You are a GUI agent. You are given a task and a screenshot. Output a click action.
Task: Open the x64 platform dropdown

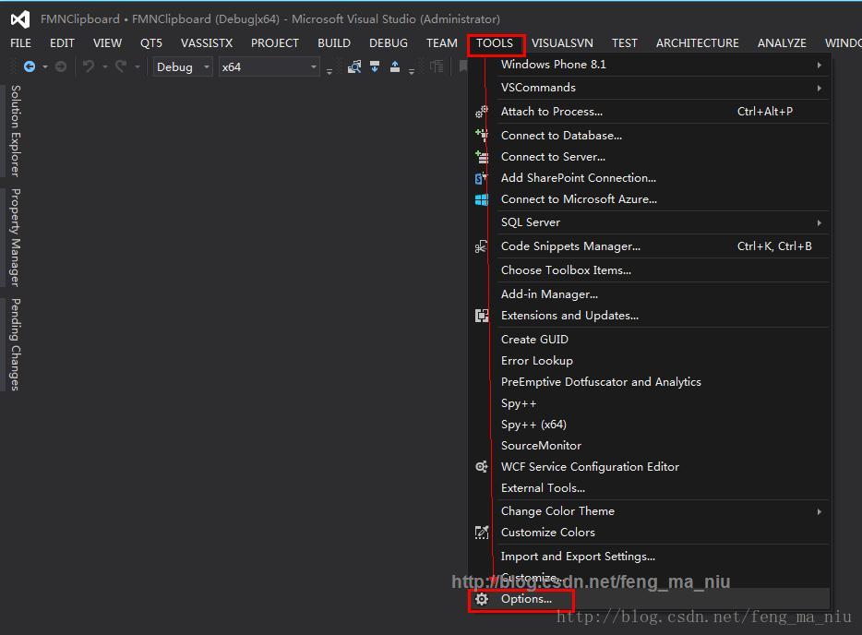tap(269, 67)
